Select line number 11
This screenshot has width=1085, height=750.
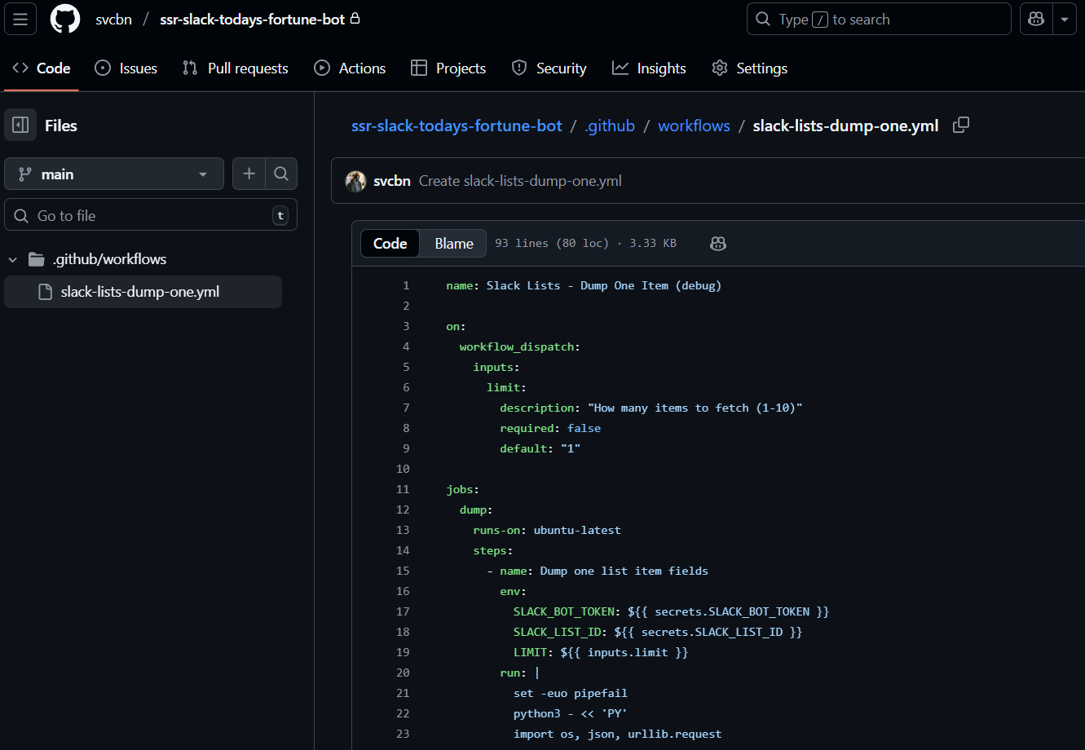[x=403, y=489]
